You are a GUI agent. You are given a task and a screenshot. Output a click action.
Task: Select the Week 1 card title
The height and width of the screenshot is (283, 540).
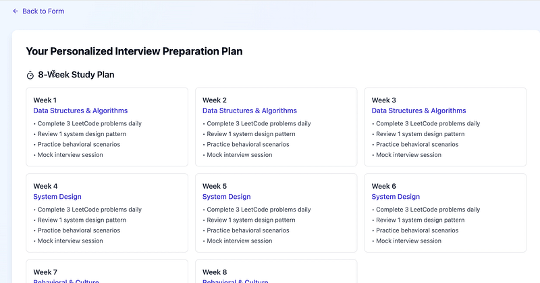(45, 100)
